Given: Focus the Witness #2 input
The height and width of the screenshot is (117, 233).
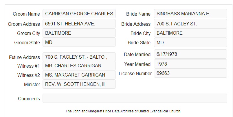Looking at the screenshot, I should 79,75.
